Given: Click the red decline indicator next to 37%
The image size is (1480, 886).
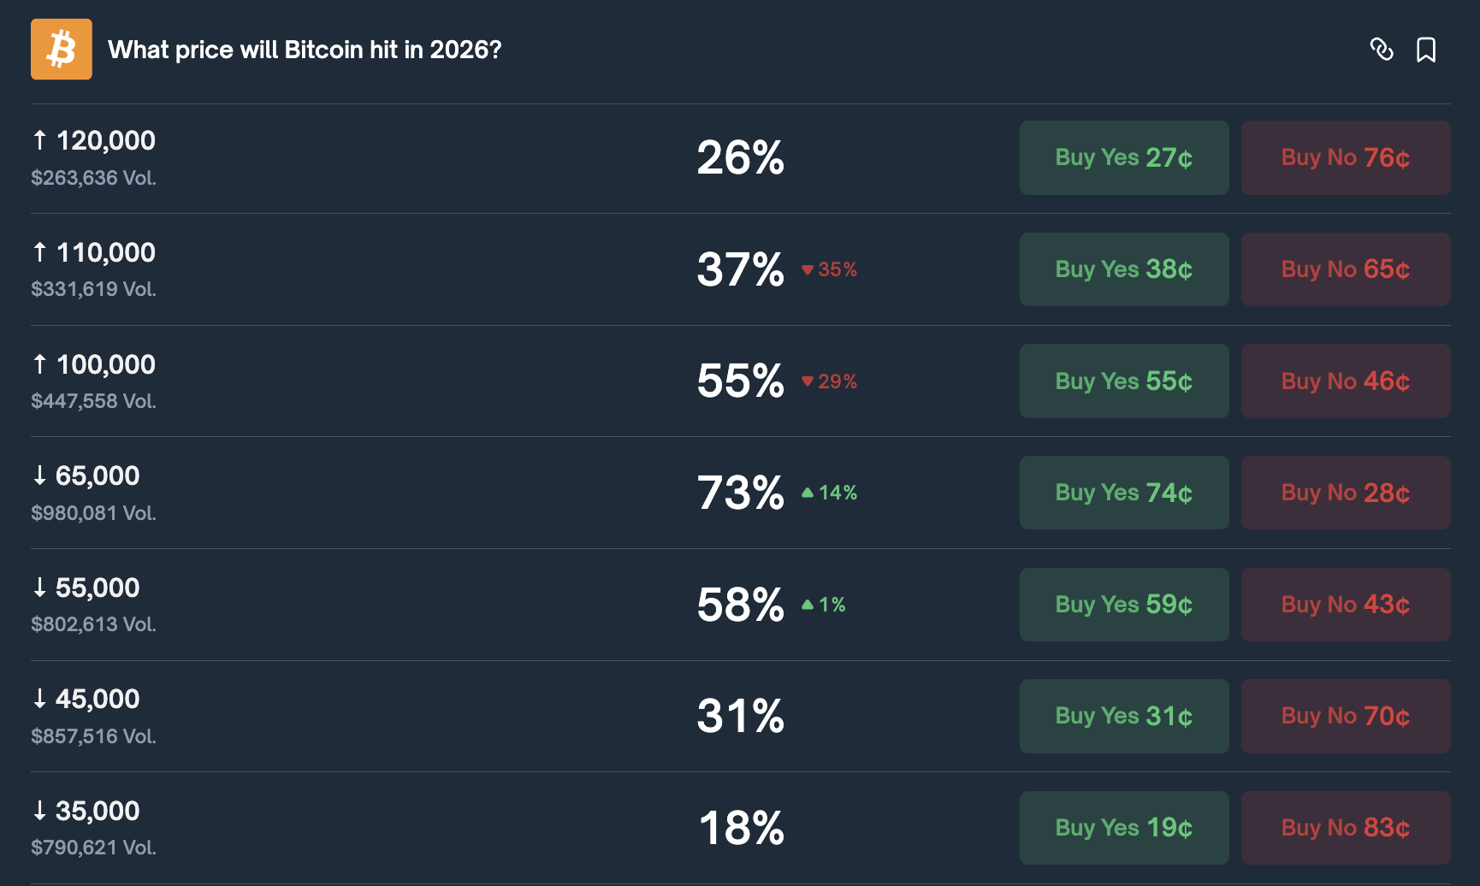Looking at the screenshot, I should [829, 269].
